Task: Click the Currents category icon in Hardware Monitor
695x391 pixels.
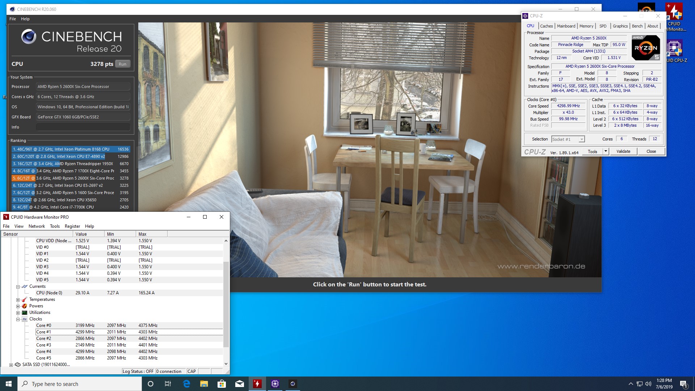Action: (25, 286)
